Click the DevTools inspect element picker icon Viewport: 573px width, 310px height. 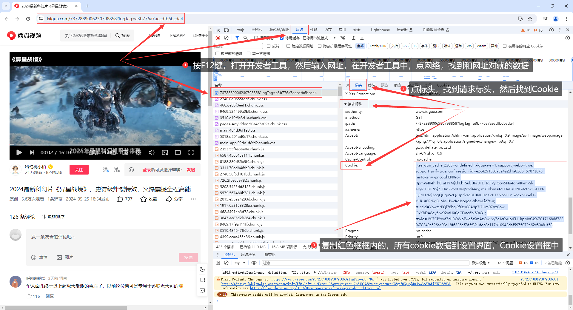click(x=218, y=30)
